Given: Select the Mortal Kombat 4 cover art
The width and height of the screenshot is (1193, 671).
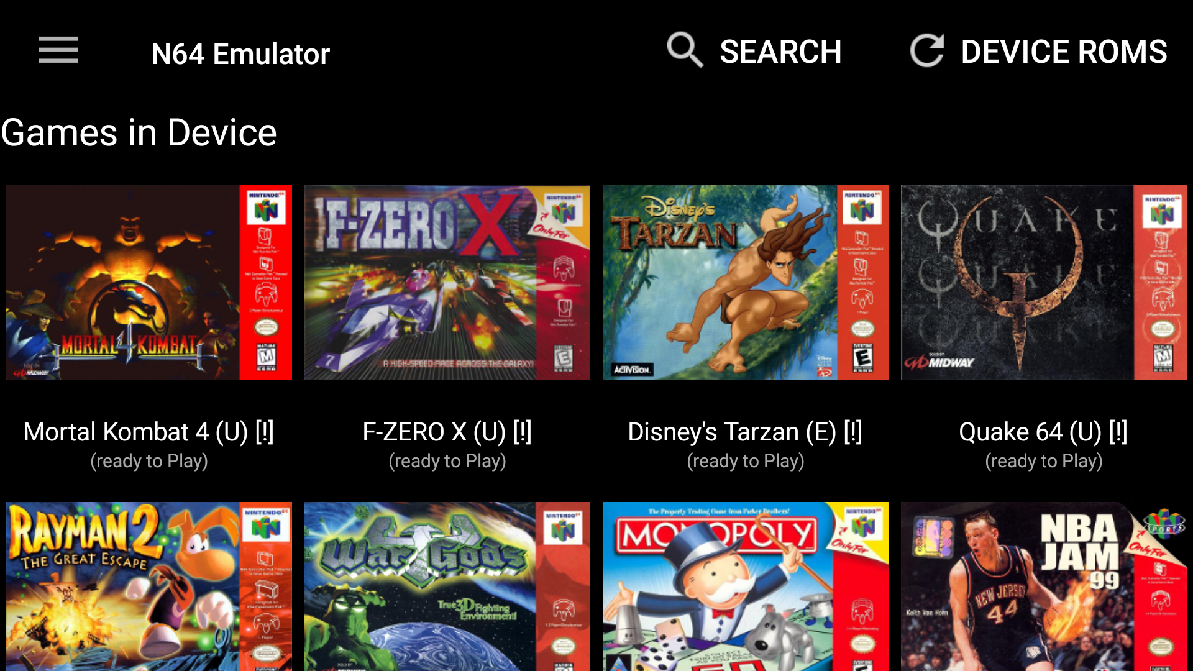Looking at the screenshot, I should tap(149, 283).
